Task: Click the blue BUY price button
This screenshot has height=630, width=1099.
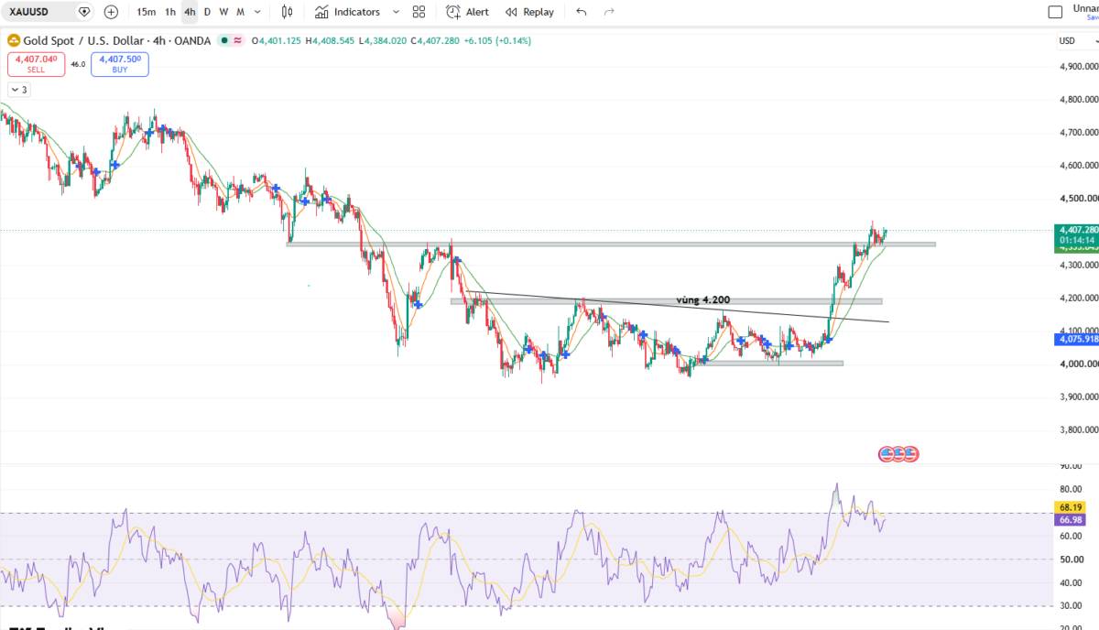Action: point(120,64)
